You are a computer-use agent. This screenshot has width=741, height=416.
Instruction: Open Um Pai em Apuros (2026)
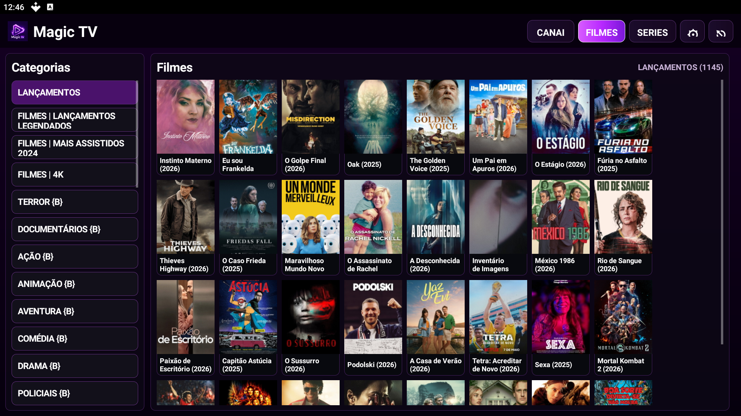(498, 127)
